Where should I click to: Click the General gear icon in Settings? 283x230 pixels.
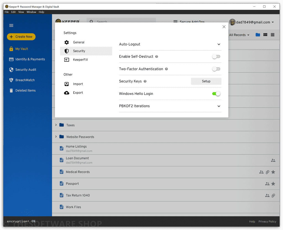(67, 42)
